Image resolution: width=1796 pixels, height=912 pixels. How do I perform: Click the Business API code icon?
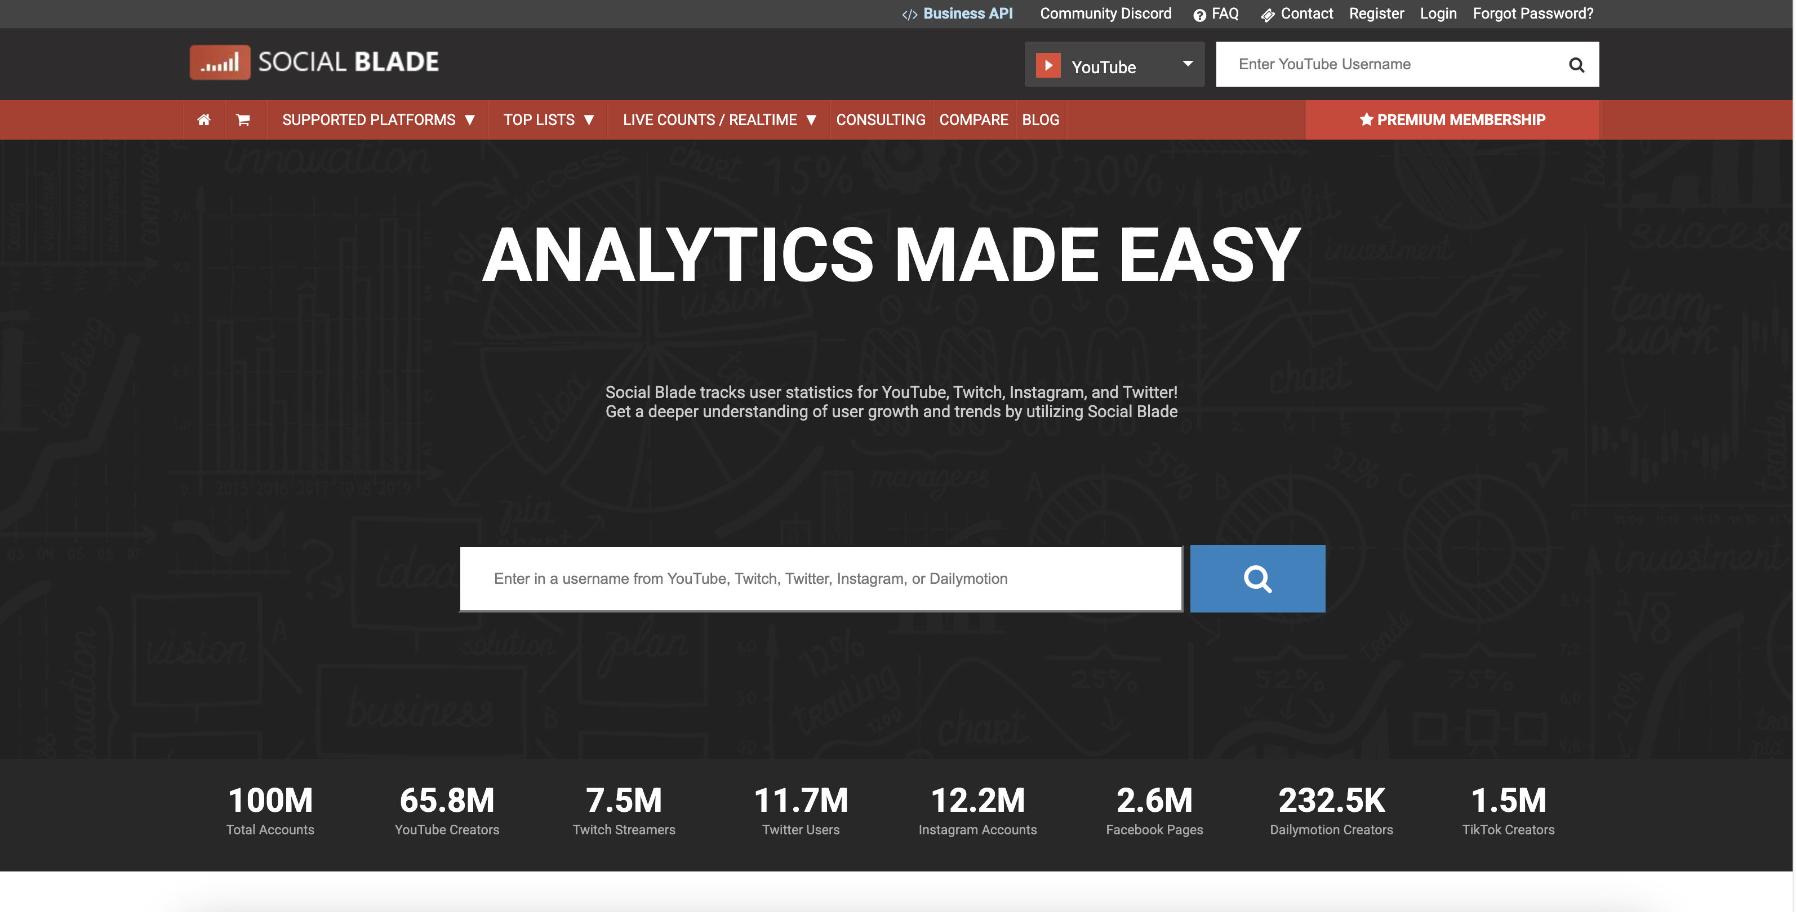tap(909, 15)
